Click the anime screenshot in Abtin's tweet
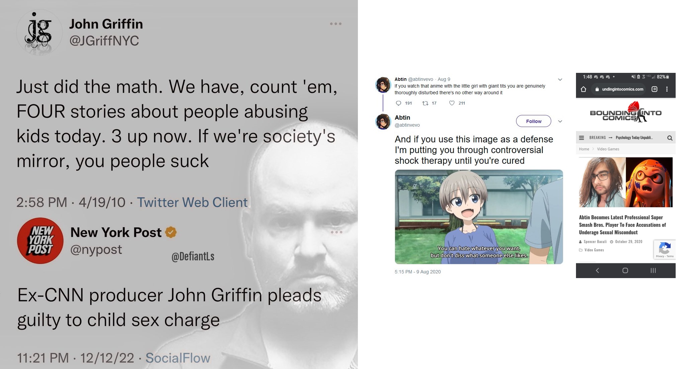 coord(479,217)
